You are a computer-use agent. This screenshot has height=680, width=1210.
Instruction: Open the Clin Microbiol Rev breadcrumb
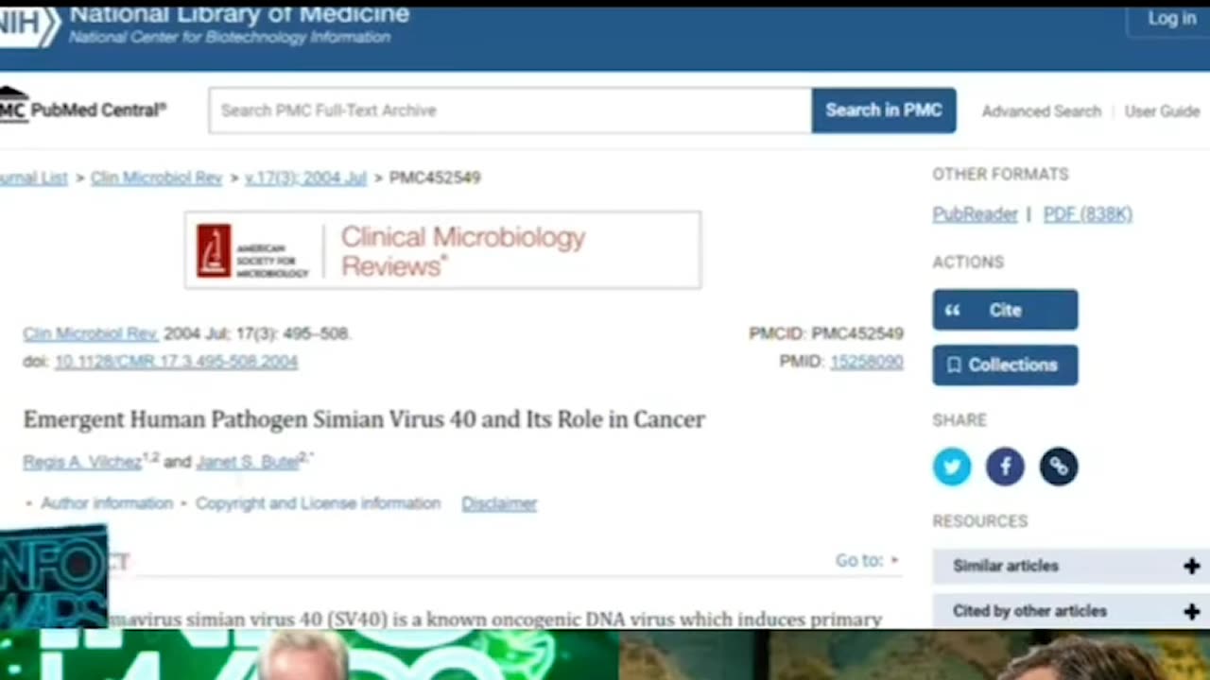[156, 178]
